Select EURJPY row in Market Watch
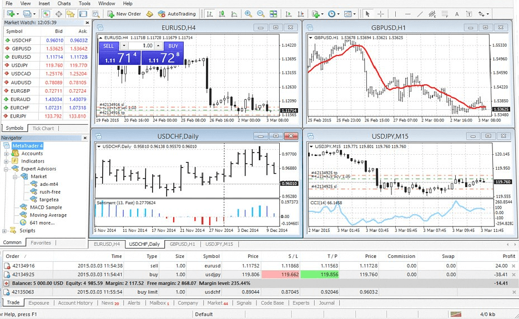This screenshot has height=319, width=519. 46,117
